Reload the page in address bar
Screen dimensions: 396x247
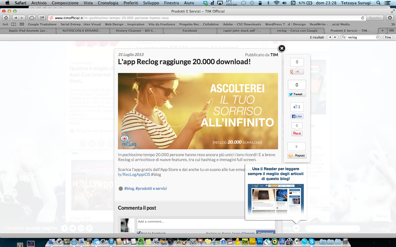[363, 18]
